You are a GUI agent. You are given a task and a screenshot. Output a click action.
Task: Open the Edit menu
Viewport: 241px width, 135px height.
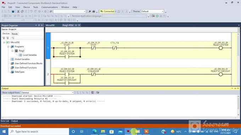[x=10, y=7]
